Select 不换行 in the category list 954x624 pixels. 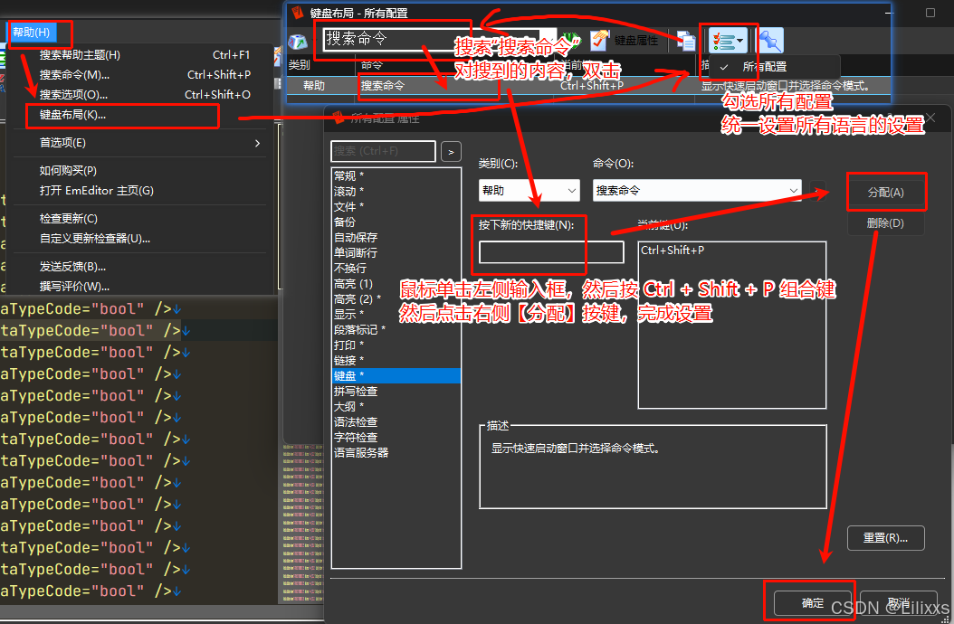(x=396, y=269)
